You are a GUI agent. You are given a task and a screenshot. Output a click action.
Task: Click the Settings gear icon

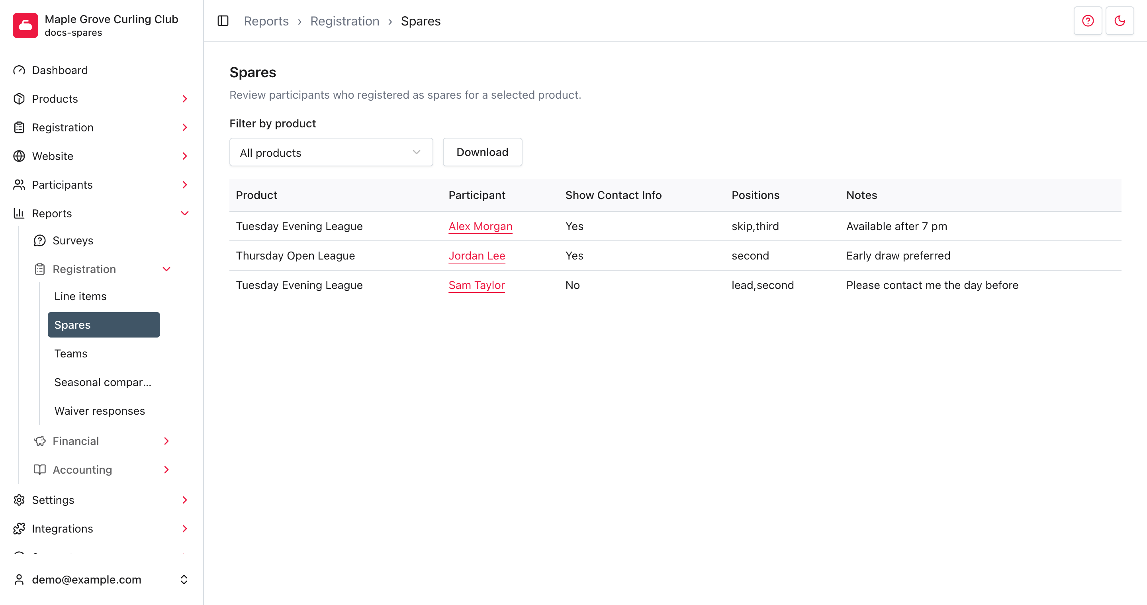tap(19, 500)
